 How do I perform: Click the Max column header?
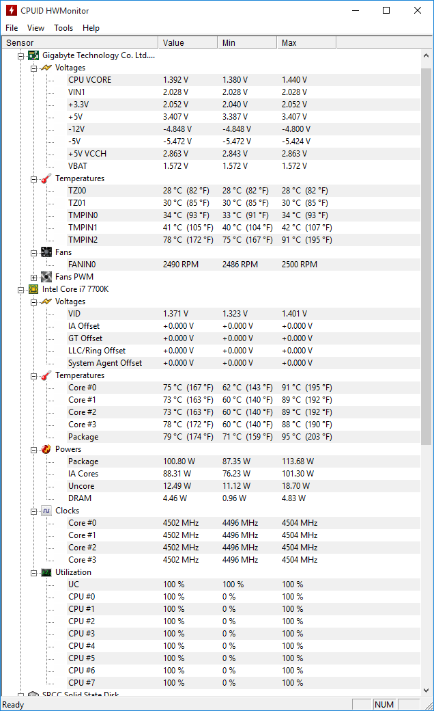(306, 42)
